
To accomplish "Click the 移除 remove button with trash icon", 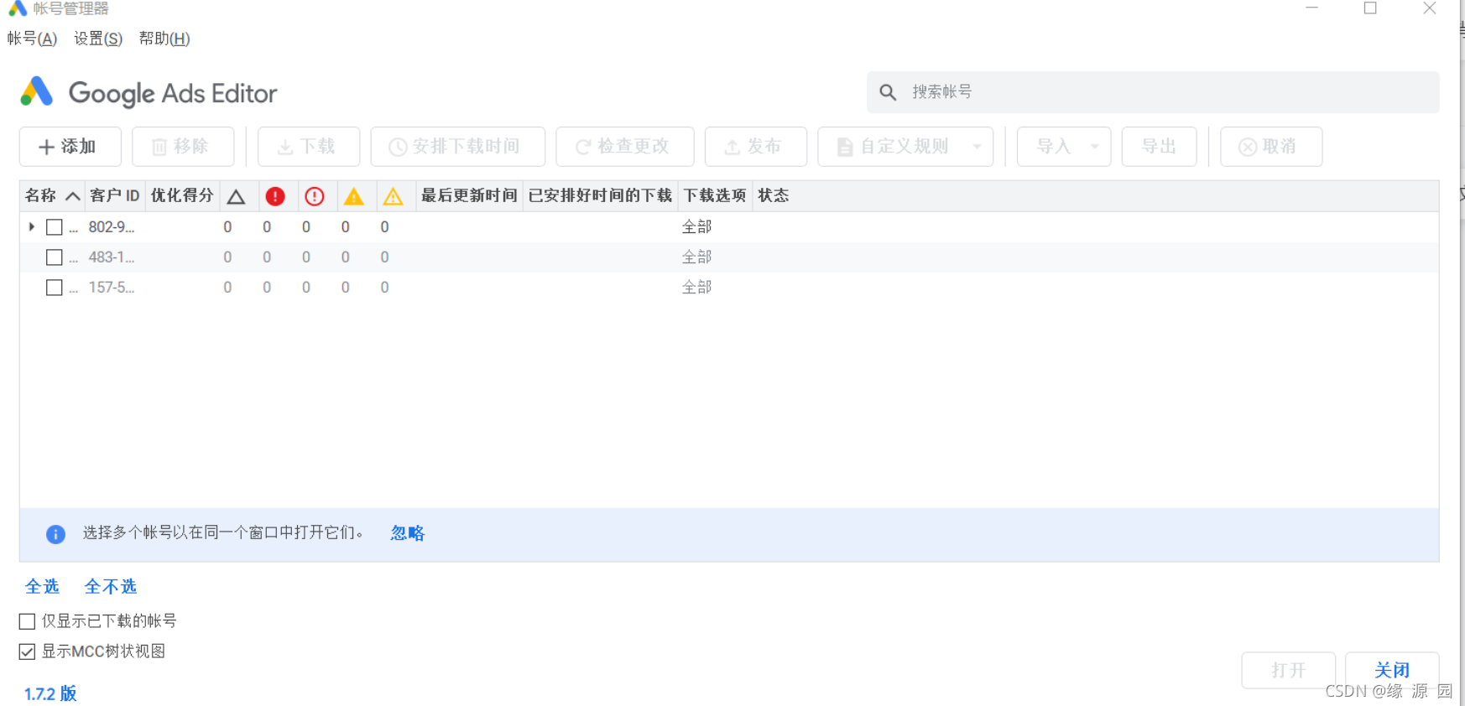I will [x=183, y=147].
